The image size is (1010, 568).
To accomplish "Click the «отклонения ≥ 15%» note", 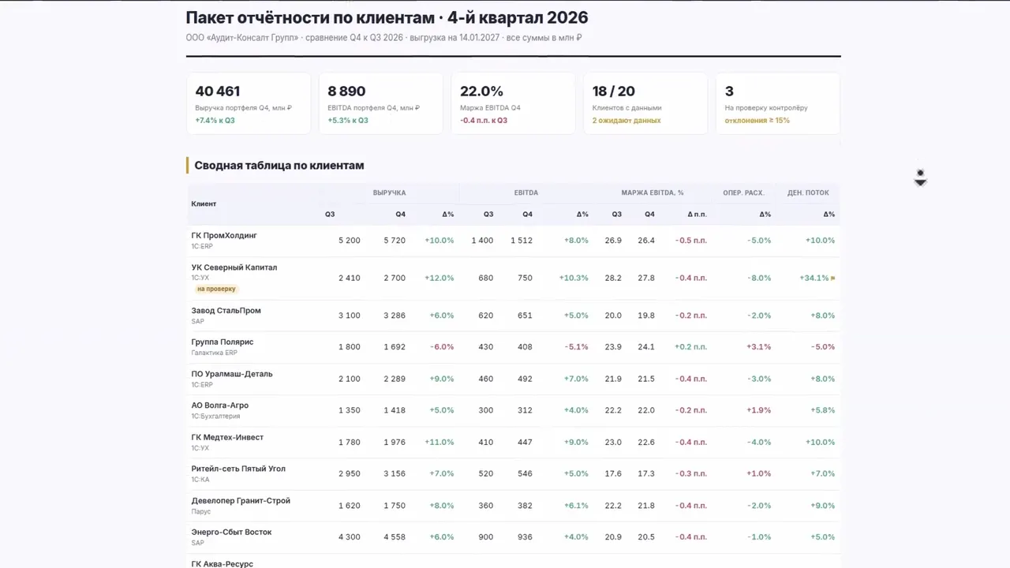I will tap(757, 121).
